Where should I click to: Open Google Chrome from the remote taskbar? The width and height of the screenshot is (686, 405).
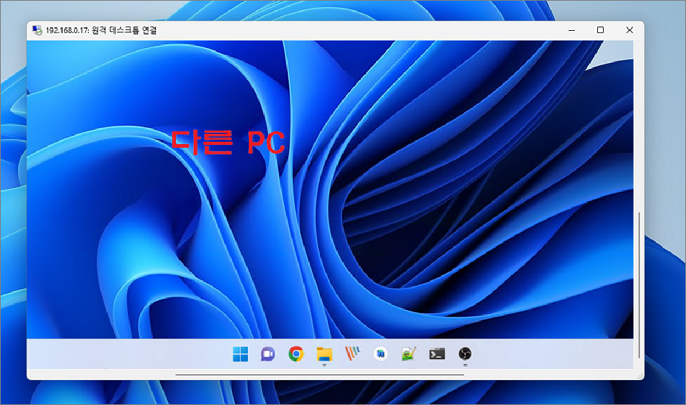296,354
